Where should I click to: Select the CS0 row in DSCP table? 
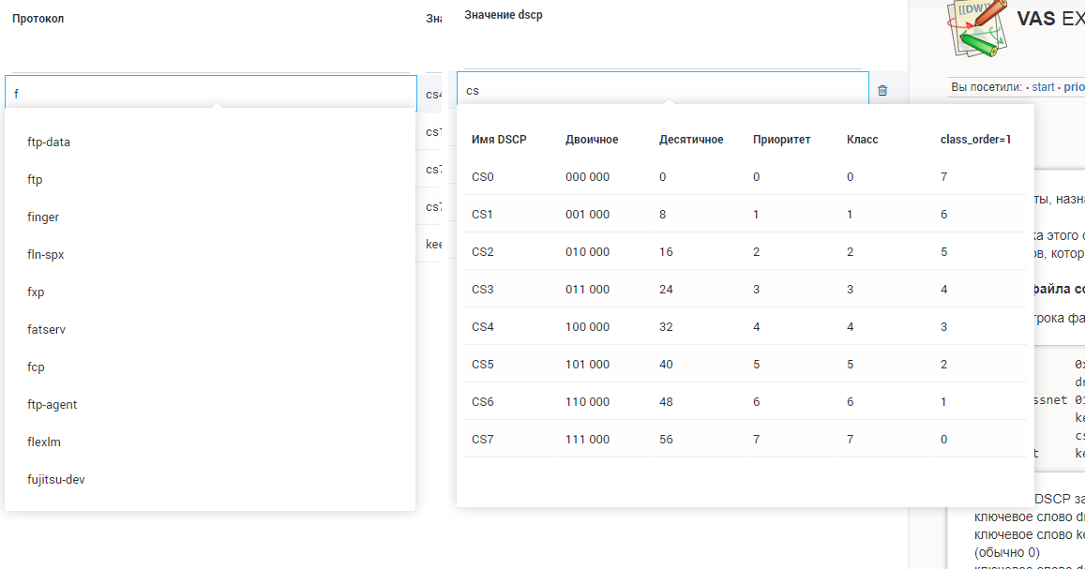tap(746, 176)
